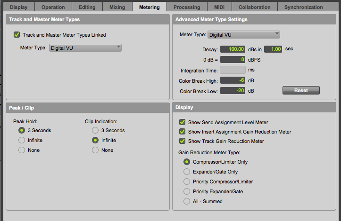341x221 pixels.
Task: Click the Color Break High field
Action: point(233,80)
